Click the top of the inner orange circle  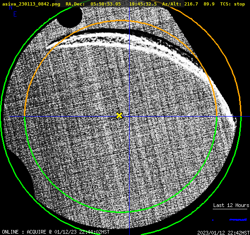120,21
